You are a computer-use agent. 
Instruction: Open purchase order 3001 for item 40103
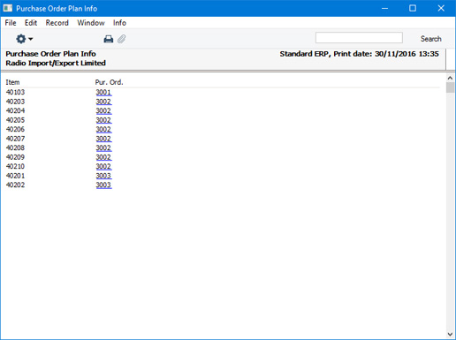103,93
